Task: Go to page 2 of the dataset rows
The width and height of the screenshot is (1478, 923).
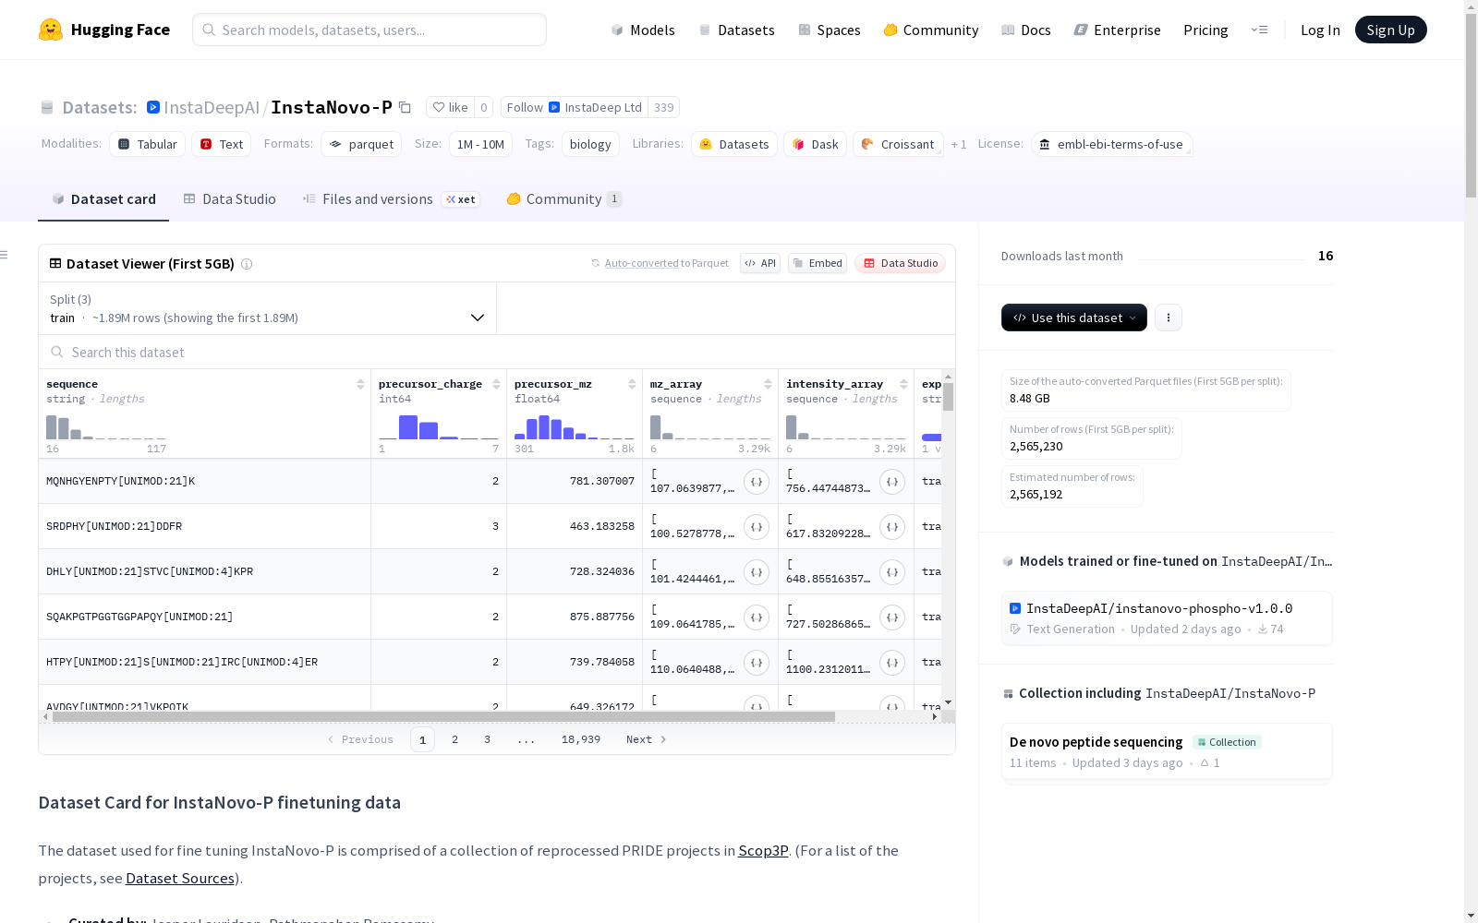Action: (454, 739)
